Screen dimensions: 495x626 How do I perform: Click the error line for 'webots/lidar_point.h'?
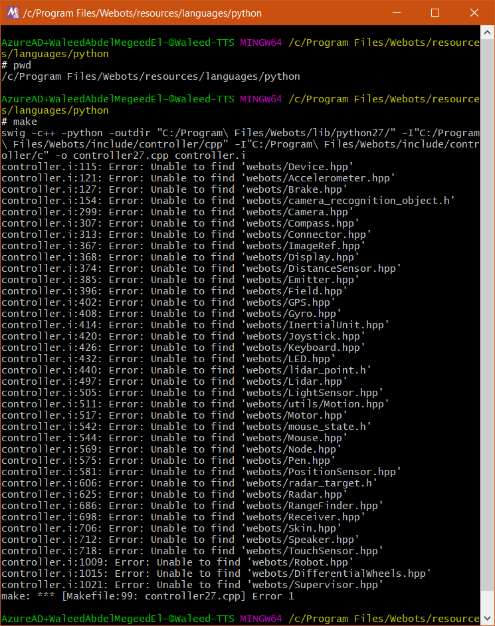point(187,369)
